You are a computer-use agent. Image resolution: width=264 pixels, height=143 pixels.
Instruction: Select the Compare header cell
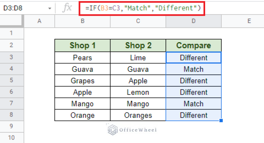[x=194, y=46]
